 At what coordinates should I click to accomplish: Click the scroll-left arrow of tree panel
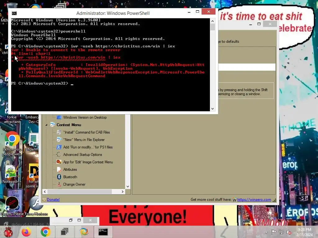tap(45, 192)
